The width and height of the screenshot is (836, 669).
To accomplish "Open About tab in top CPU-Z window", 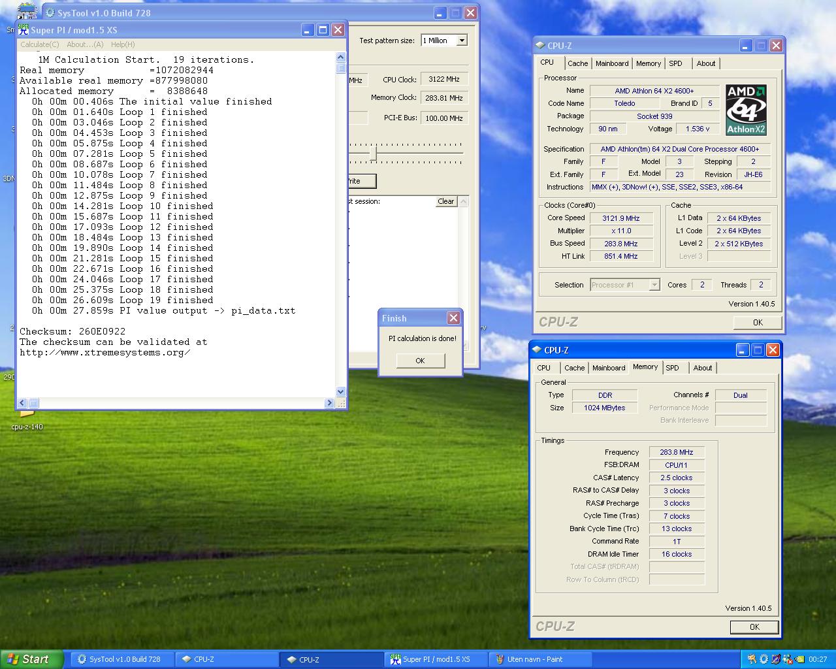I will 706,63.
